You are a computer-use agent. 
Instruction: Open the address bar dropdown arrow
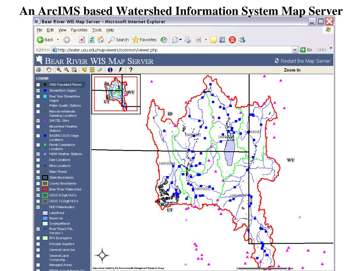(x=295, y=50)
